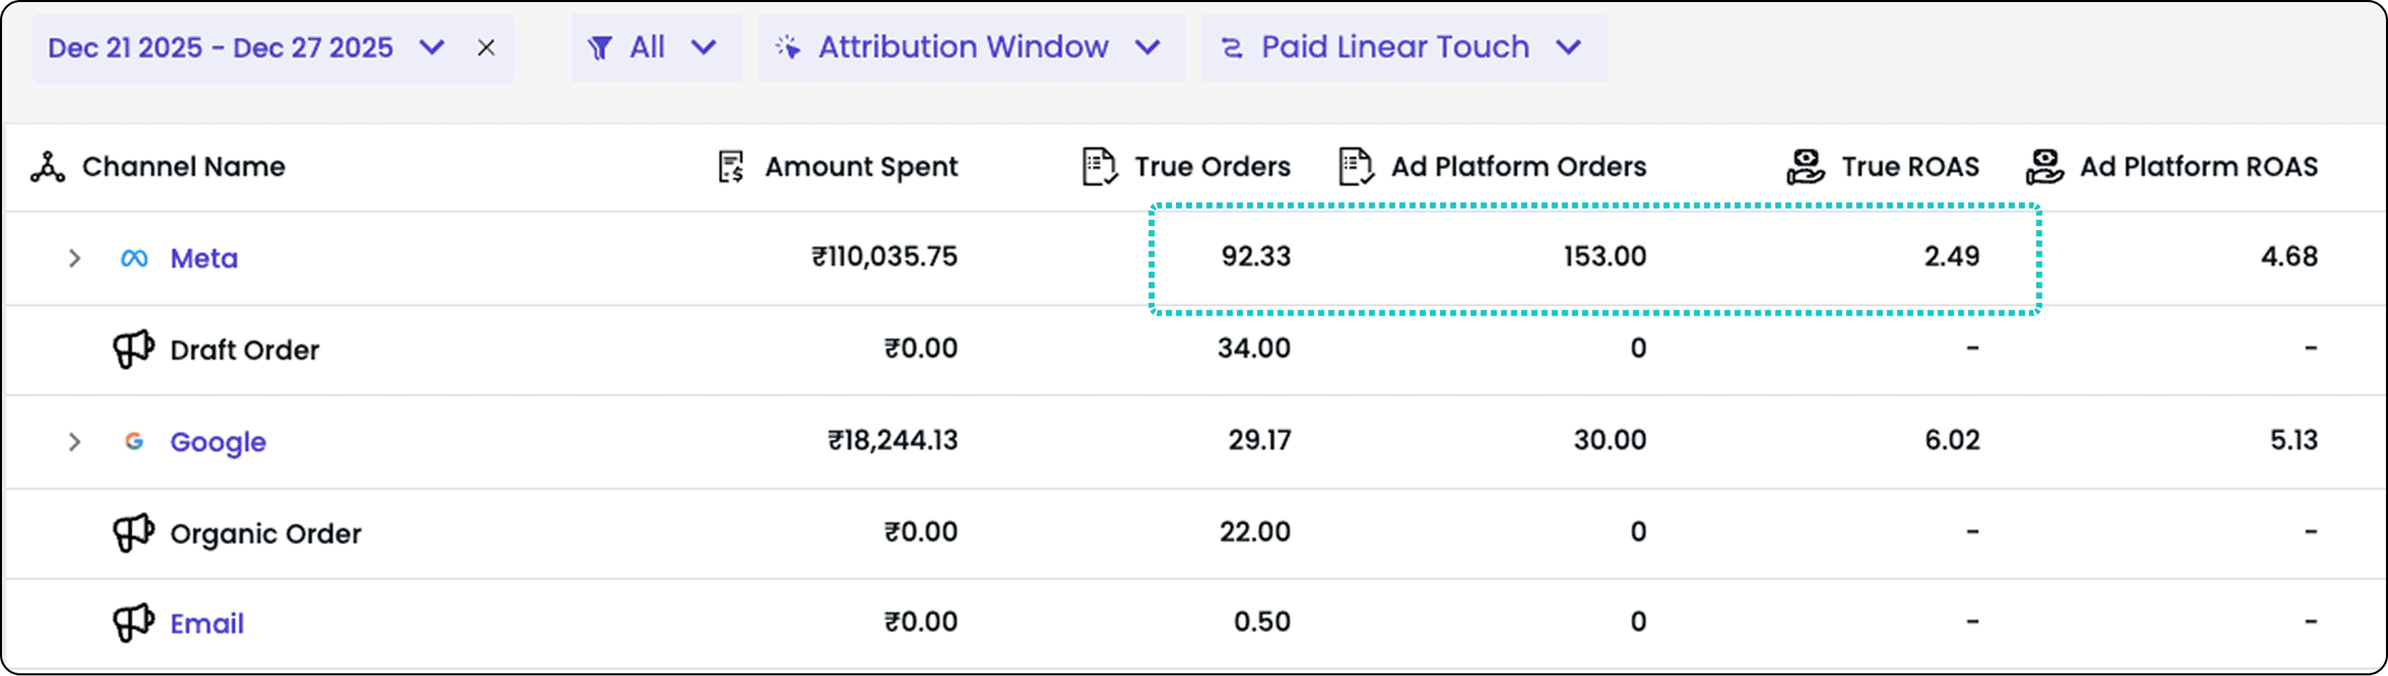Click Meta ad platform orders 153.00
Image resolution: width=2388 pixels, height=676 pixels.
click(x=1606, y=257)
